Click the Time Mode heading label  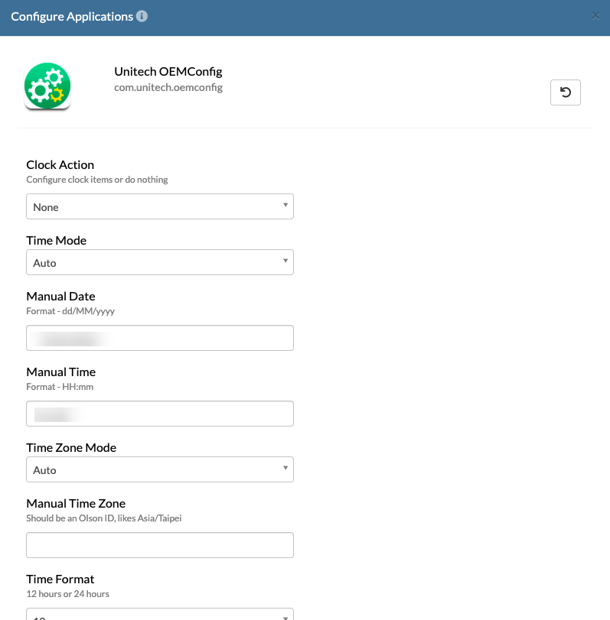point(56,240)
